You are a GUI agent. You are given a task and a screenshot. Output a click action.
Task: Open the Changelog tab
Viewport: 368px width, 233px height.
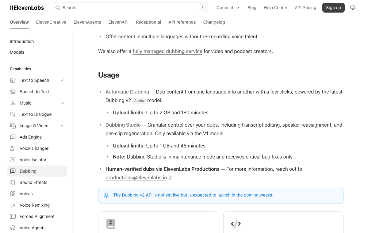pos(214,22)
